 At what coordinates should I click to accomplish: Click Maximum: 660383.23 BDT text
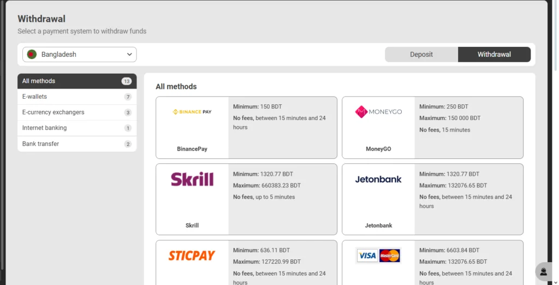[x=266, y=186]
